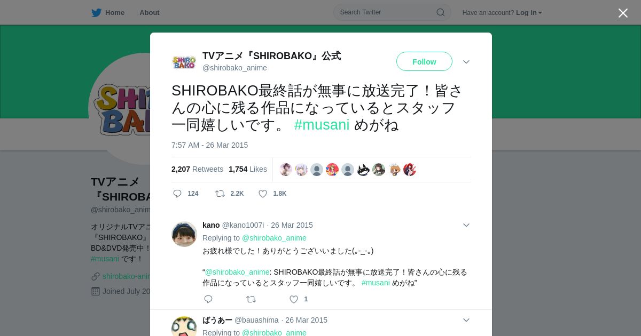Follow the SHIROBAKO account

(424, 61)
